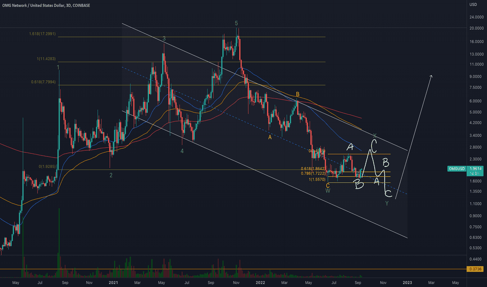Click the green wave 3 label
This screenshot has height=287, width=487.
tap(164, 39)
